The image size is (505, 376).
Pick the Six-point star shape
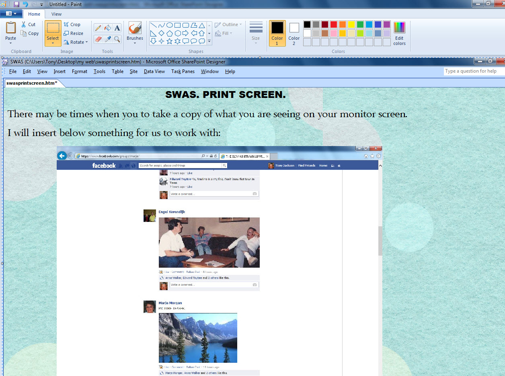tap(177, 41)
